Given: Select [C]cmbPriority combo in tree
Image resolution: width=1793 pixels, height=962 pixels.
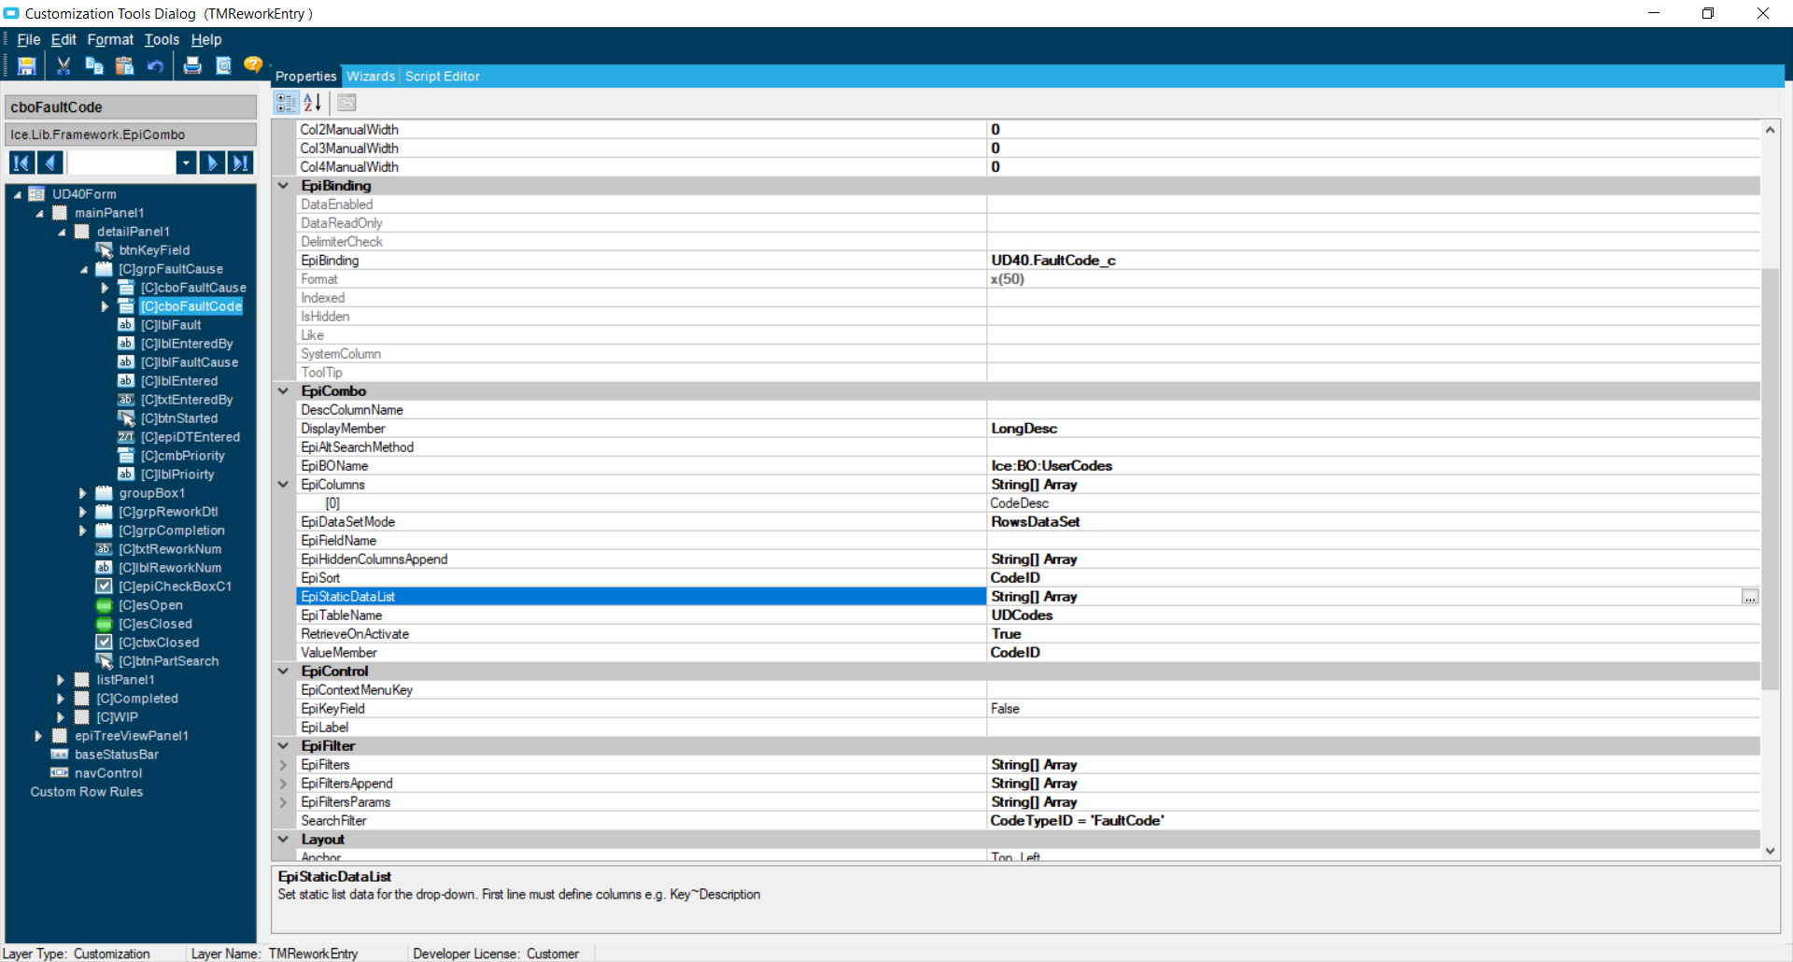Looking at the screenshot, I should (x=183, y=456).
